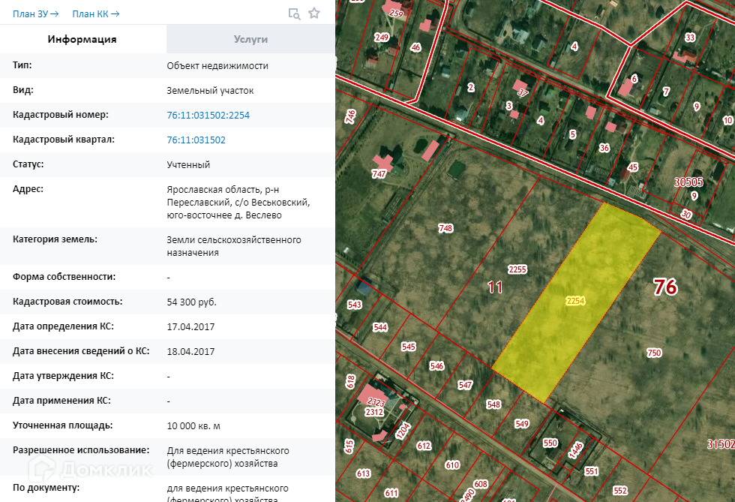Click the zoom-to-object search icon

(295, 14)
